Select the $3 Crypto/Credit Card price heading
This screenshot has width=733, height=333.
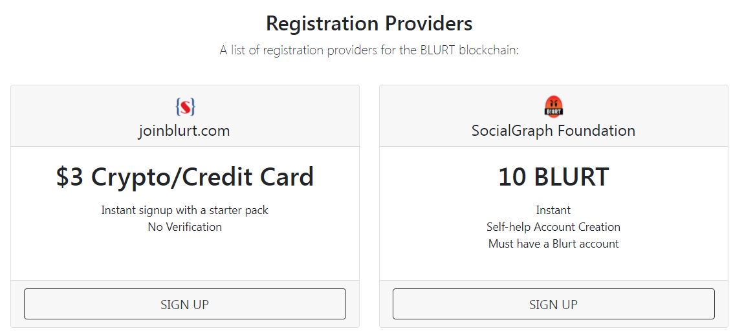click(x=184, y=177)
